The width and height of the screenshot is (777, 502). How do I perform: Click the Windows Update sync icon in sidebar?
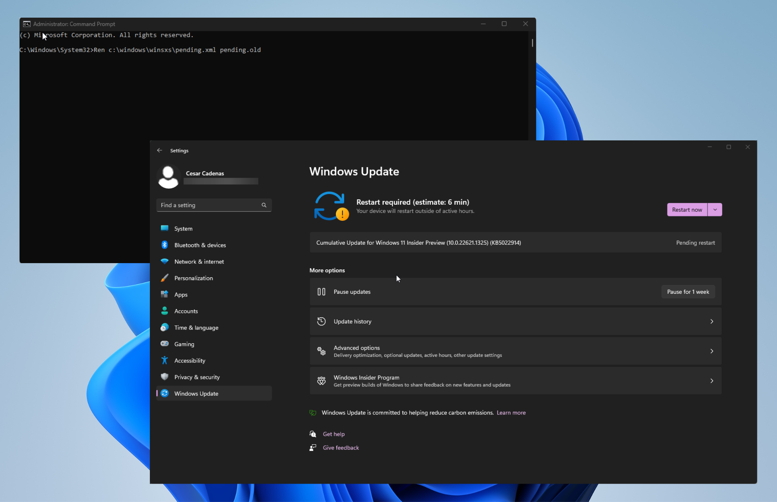coord(164,393)
